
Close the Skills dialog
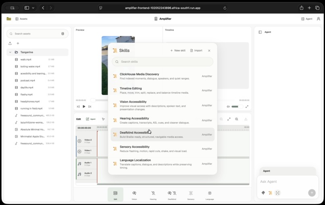point(209,51)
